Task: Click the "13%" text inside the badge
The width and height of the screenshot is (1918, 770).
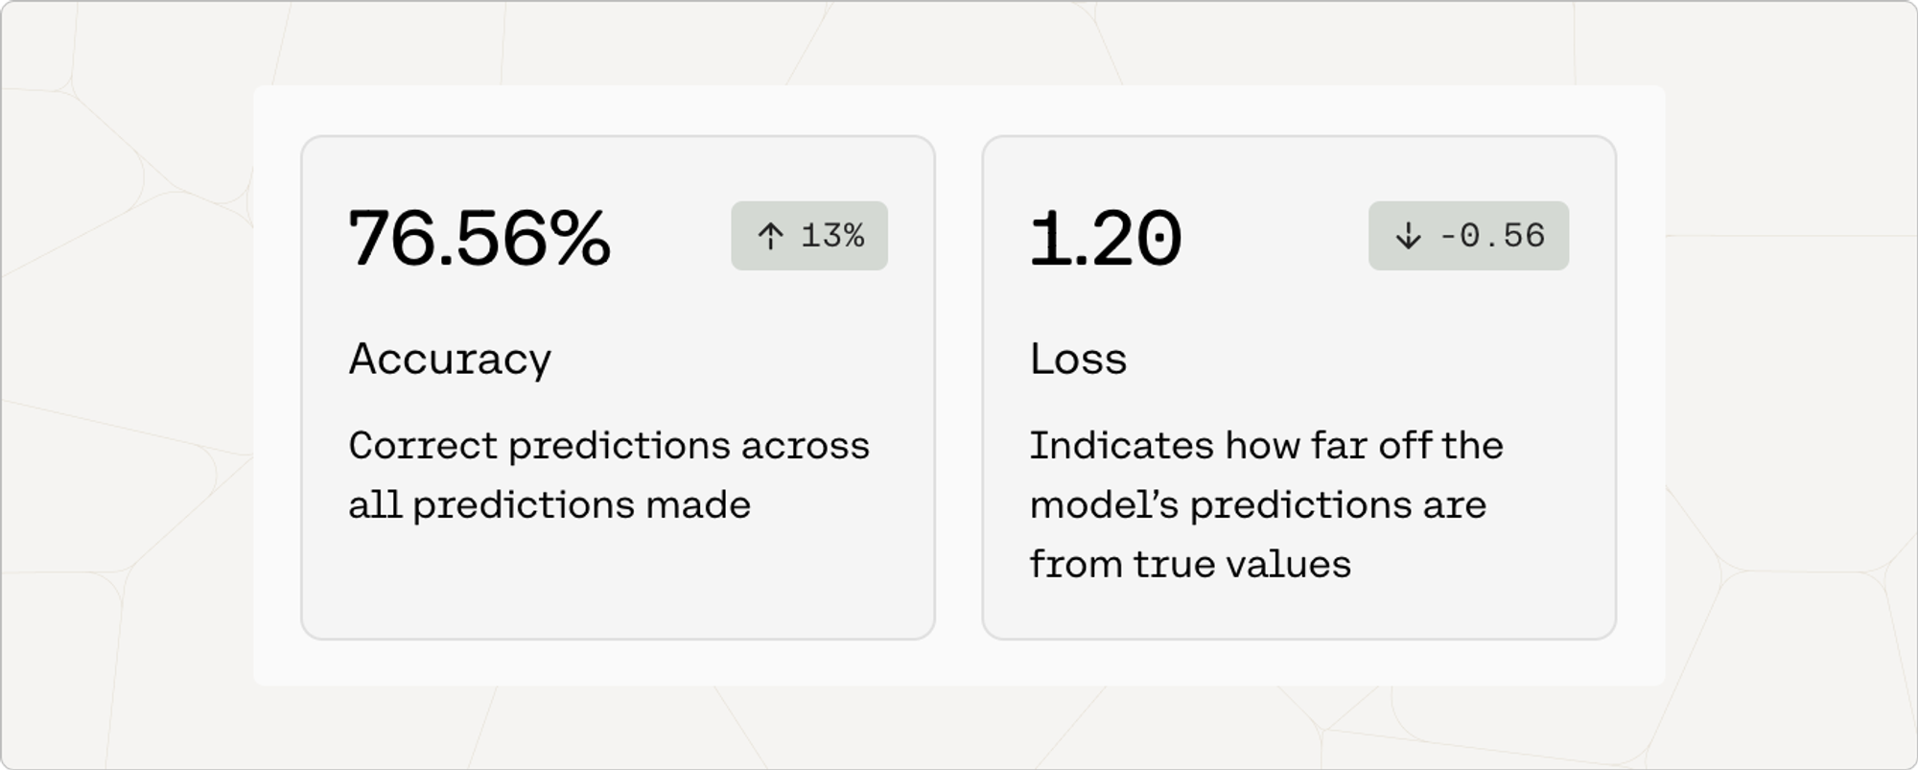Action: point(832,236)
